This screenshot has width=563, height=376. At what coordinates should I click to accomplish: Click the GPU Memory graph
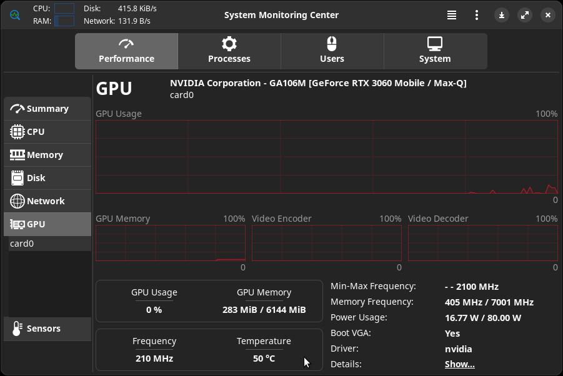pyautogui.click(x=170, y=243)
